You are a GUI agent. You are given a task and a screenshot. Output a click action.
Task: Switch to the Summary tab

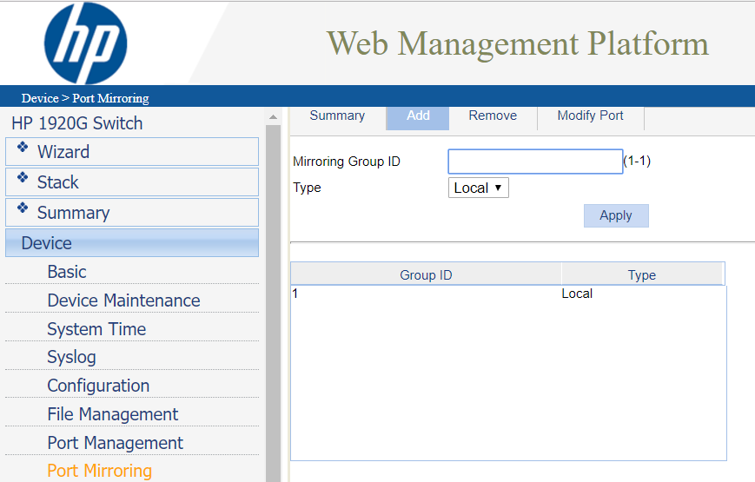[x=337, y=116]
